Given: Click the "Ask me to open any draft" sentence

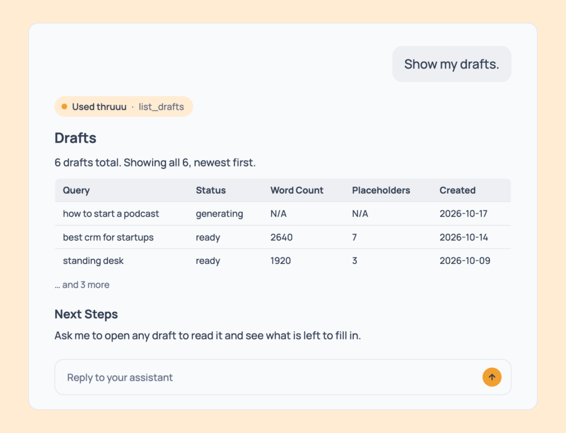Looking at the screenshot, I should 208,336.
